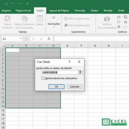Insert a statistic chart
Image resolution: width=129 pixels, height=129 pixels.
pos(126,22)
